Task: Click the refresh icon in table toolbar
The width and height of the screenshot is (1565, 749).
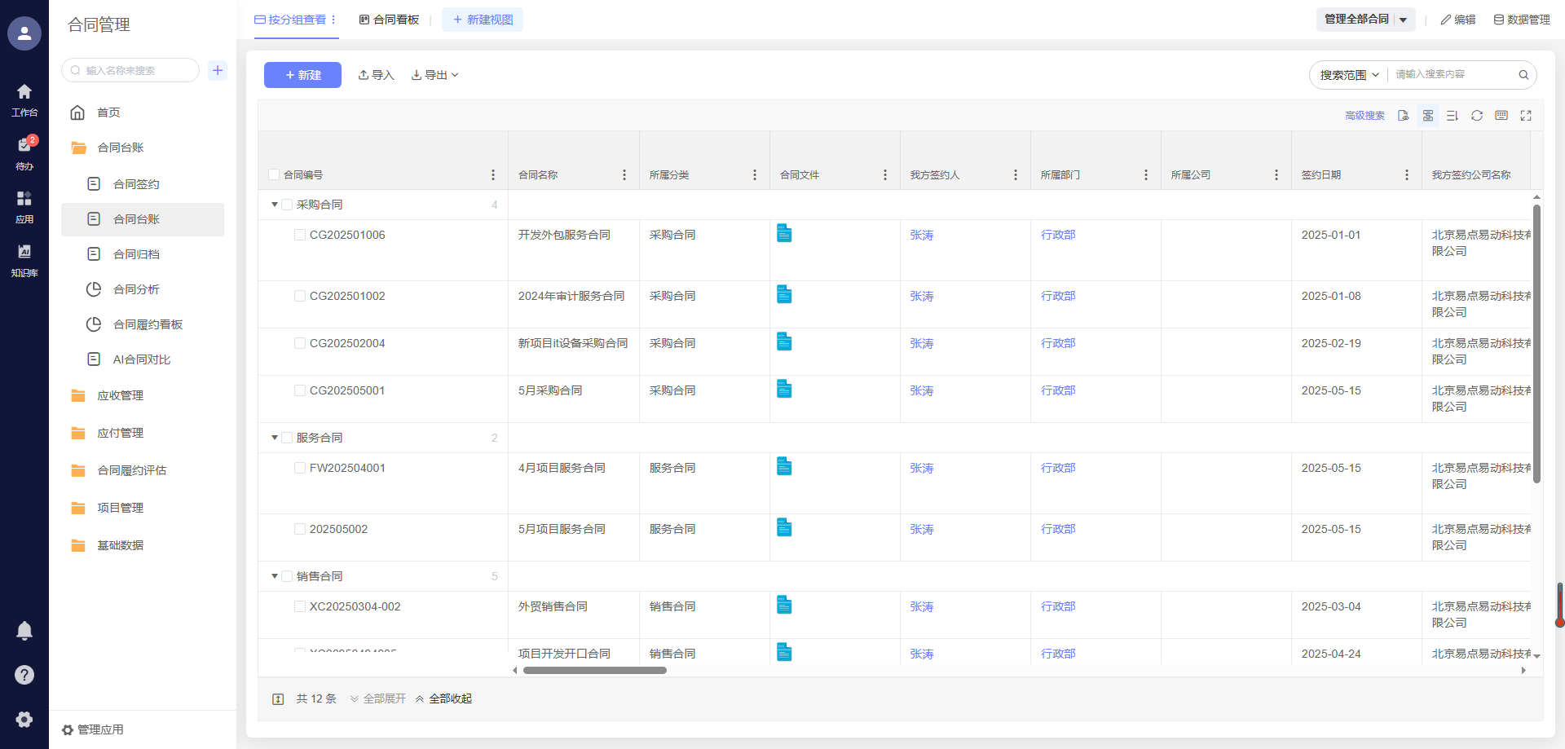Action: (x=1476, y=116)
